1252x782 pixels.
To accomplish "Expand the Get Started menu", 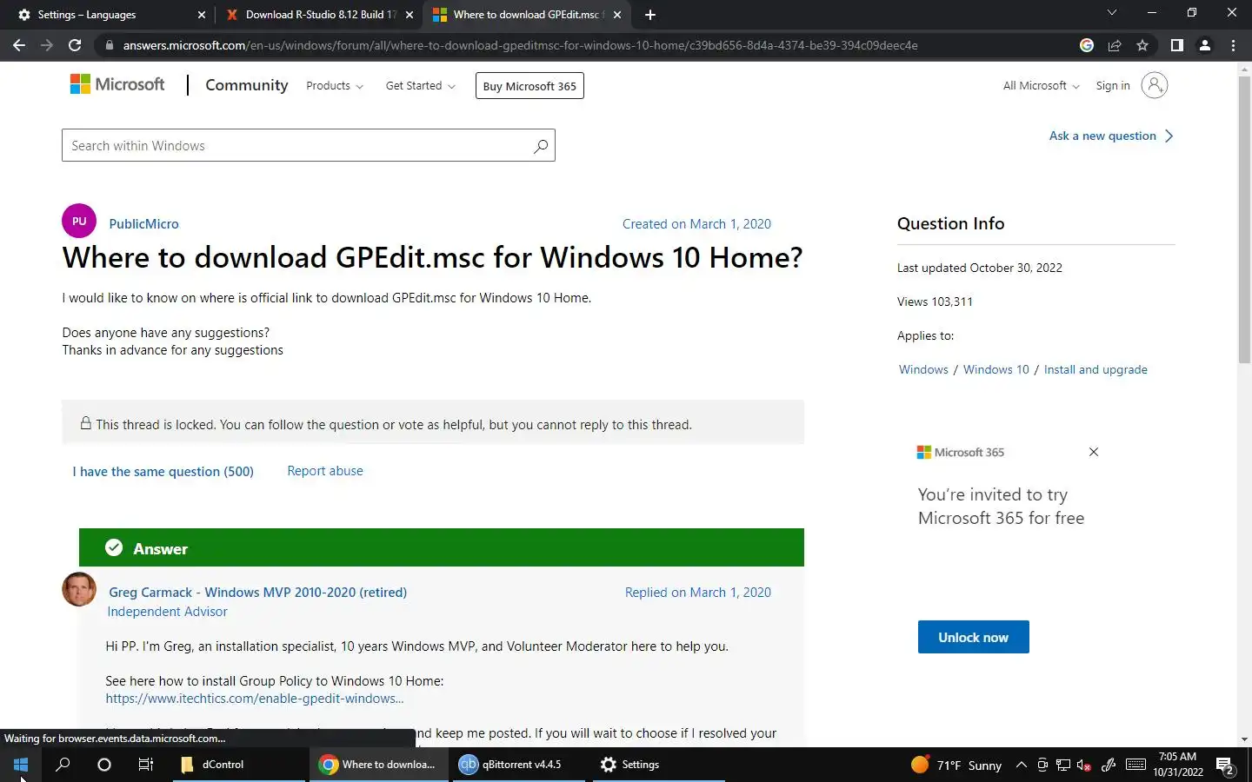I will (x=421, y=86).
